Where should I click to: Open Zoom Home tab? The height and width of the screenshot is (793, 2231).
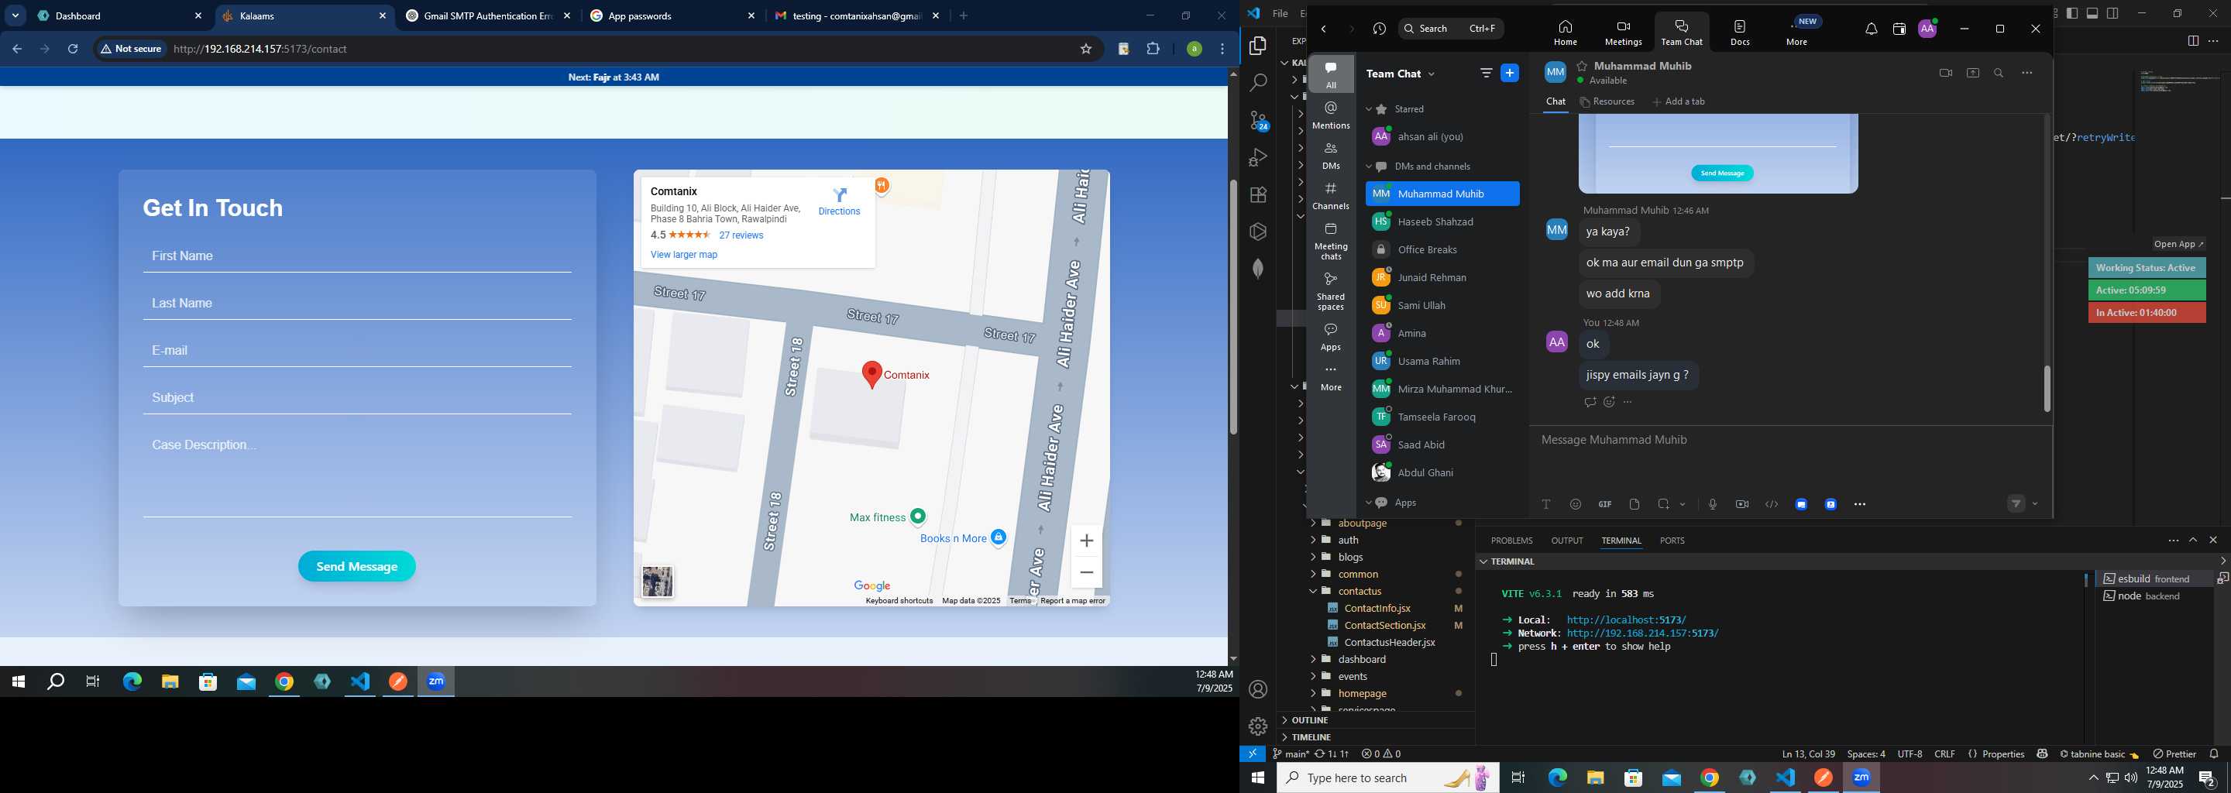(x=1565, y=32)
